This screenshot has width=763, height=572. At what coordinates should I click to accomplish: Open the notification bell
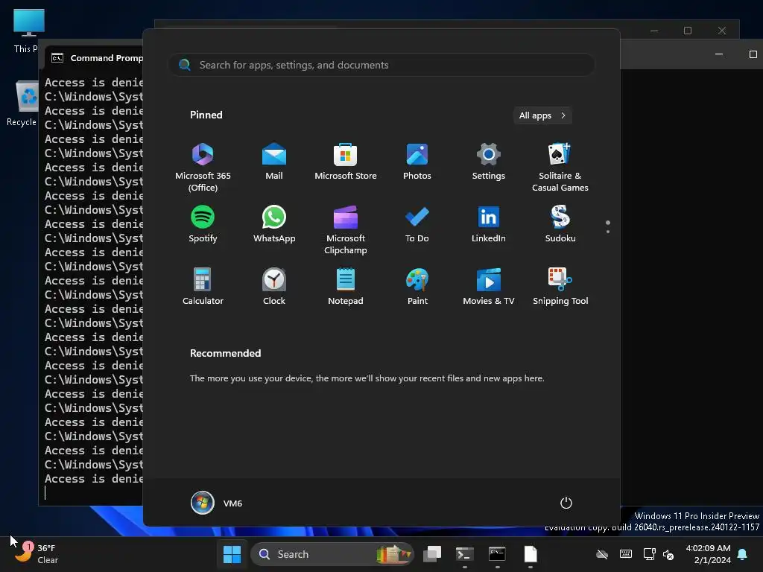click(x=743, y=554)
